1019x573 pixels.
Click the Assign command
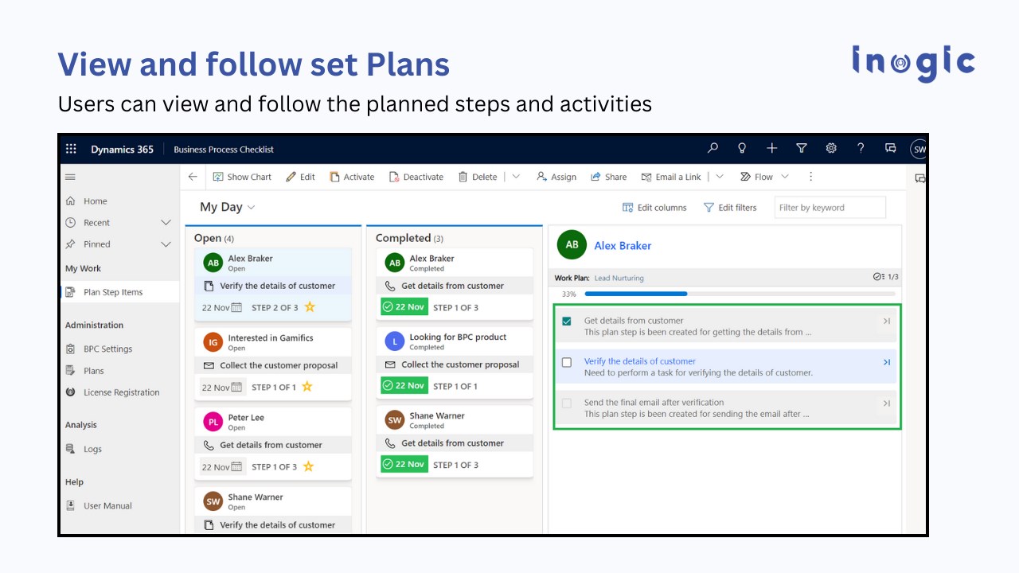[x=556, y=177]
